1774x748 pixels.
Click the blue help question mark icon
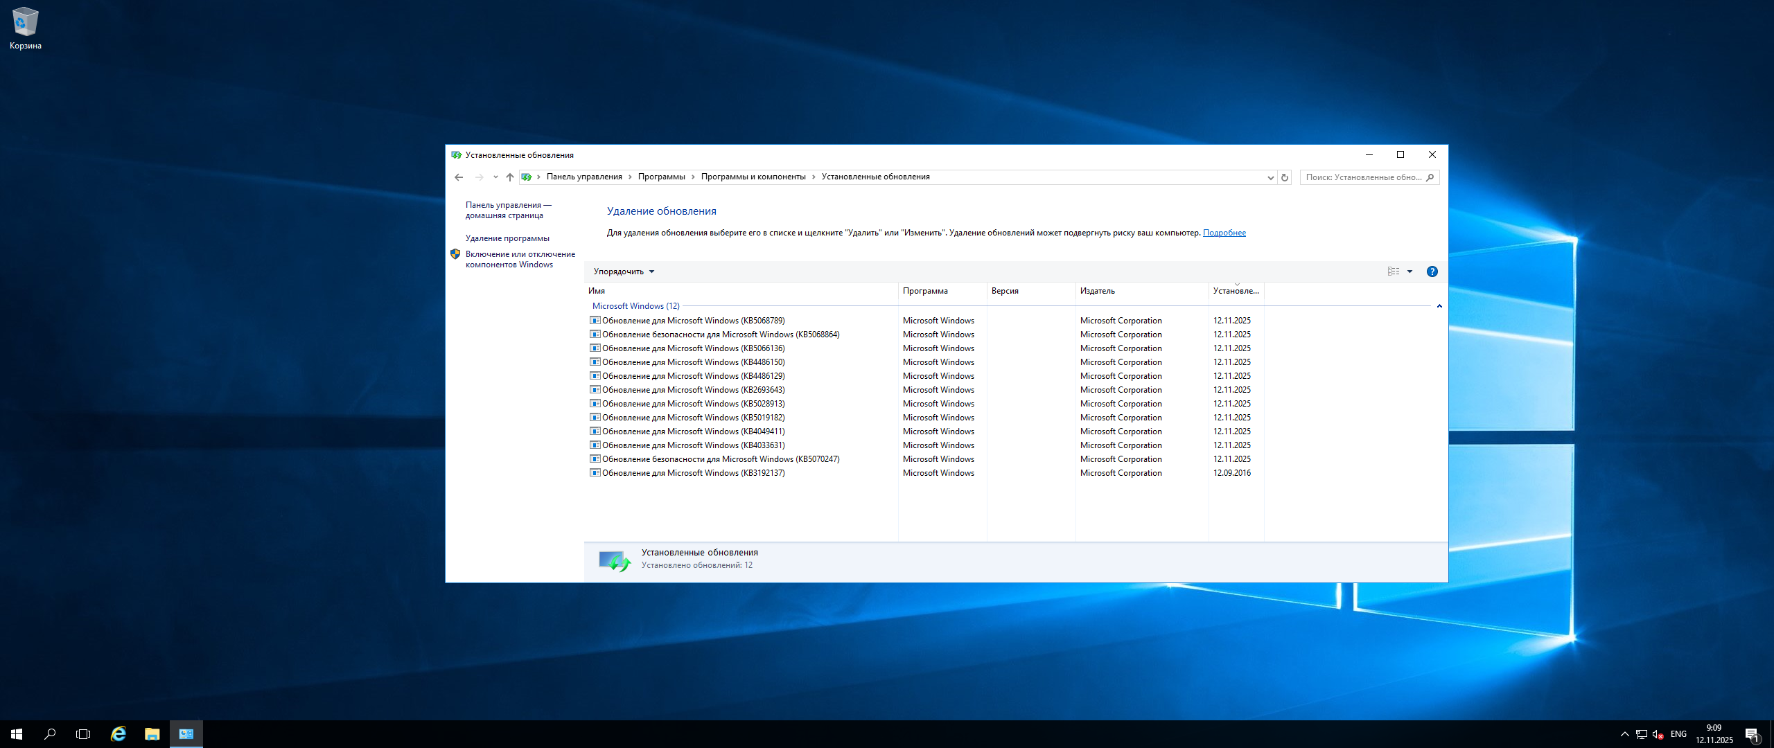pyautogui.click(x=1432, y=271)
